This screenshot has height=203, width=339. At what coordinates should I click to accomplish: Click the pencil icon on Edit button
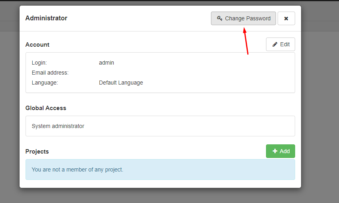click(275, 44)
